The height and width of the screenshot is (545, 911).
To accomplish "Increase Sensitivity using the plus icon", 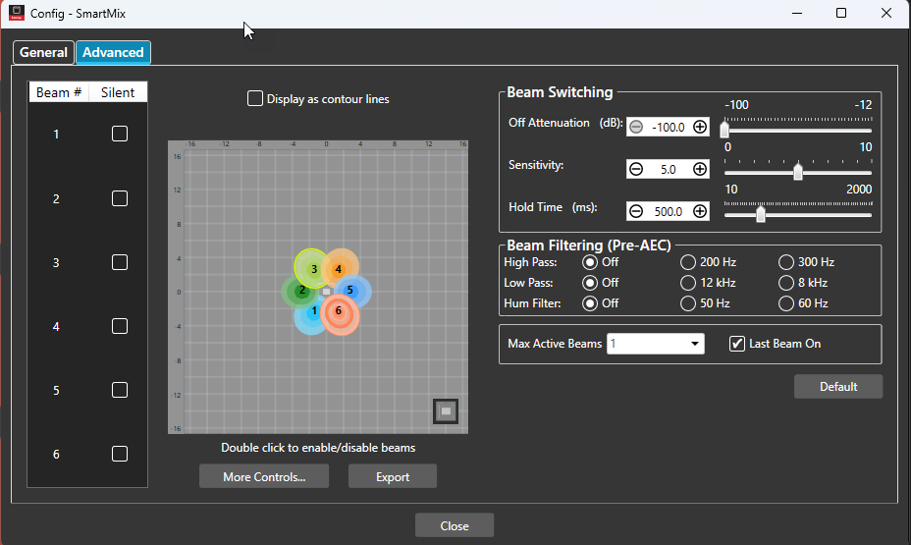I will click(x=700, y=169).
